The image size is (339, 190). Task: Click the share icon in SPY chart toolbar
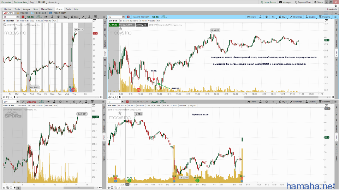tap(48, 102)
